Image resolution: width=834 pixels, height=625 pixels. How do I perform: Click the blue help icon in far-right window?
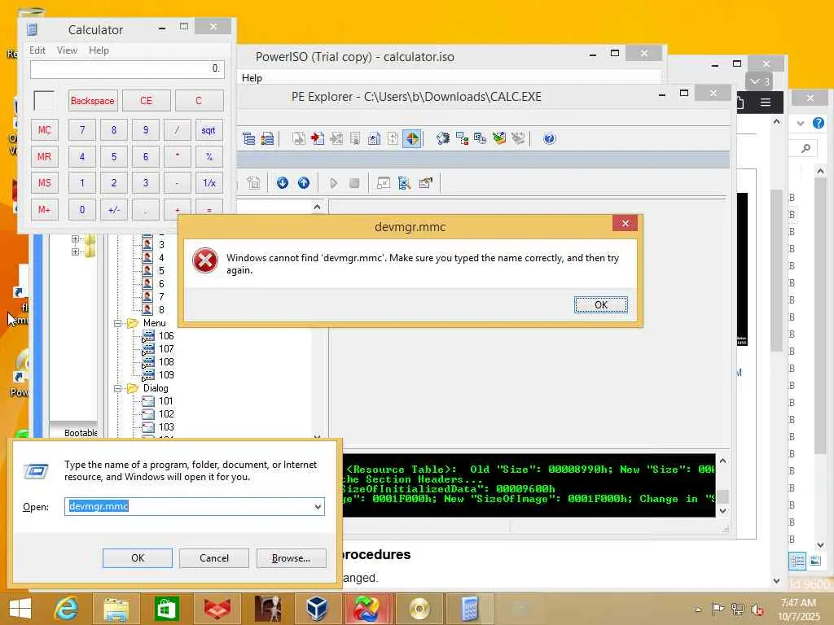point(818,124)
